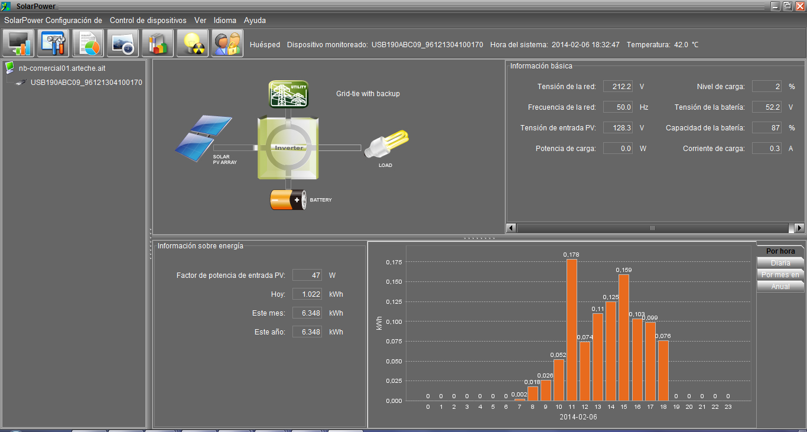Open the SolarPower Configuración de menu
The width and height of the screenshot is (807, 433).
click(x=53, y=20)
